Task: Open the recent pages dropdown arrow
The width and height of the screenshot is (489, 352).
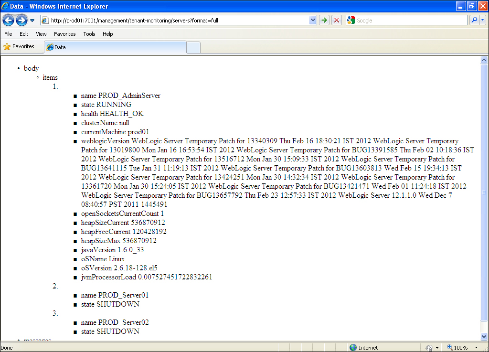Action: (32, 21)
